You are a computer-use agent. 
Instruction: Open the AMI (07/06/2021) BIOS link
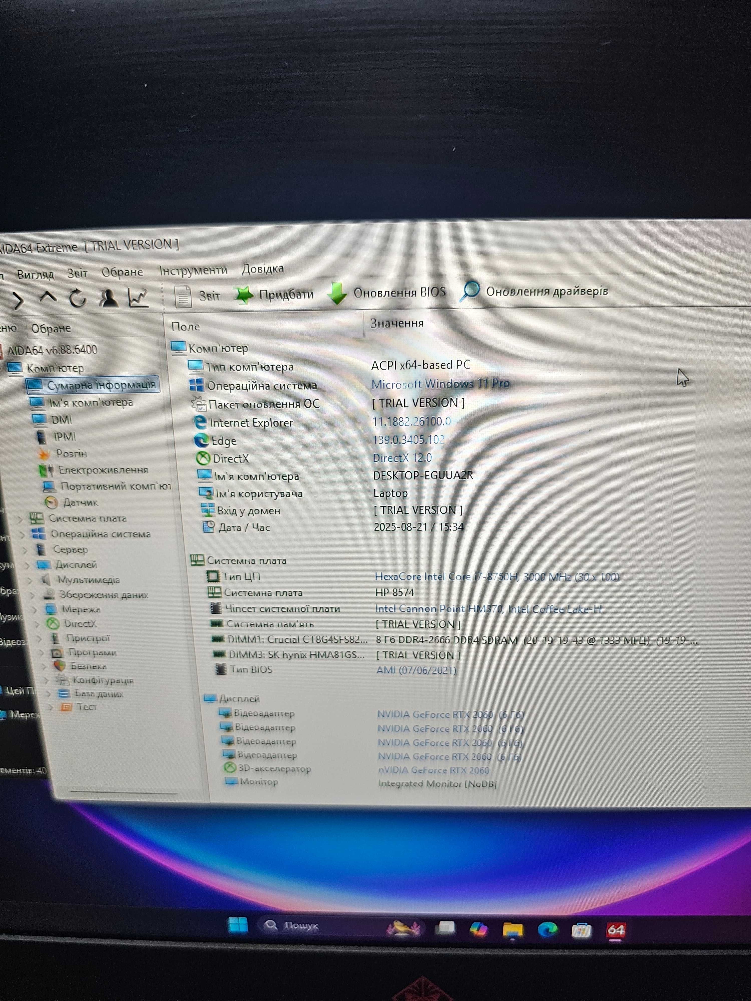tap(416, 670)
